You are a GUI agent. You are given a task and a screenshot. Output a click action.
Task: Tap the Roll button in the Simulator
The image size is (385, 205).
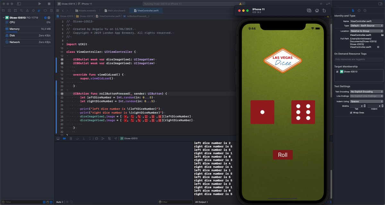[x=283, y=155]
